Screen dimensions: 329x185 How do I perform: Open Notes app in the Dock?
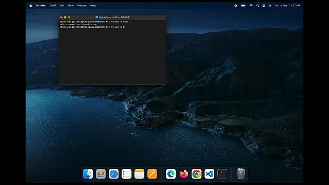[x=139, y=174]
